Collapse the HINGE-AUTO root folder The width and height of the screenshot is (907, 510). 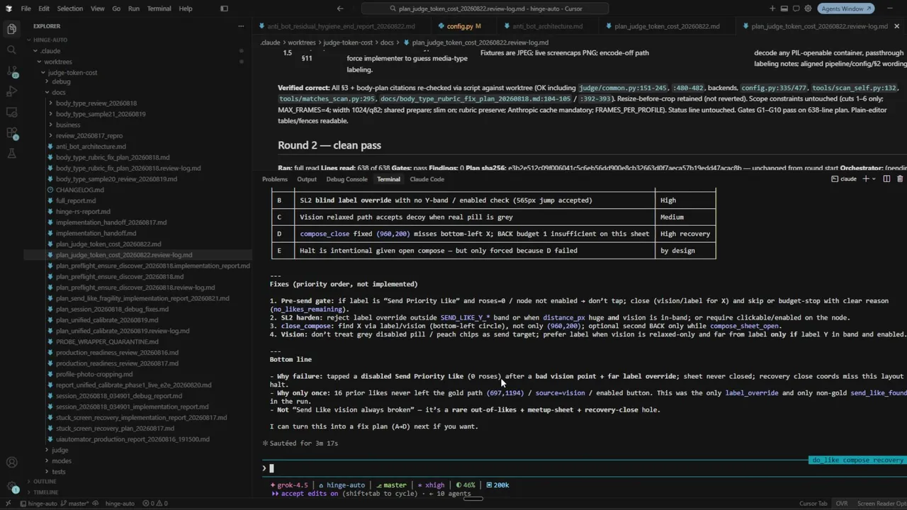point(50,40)
